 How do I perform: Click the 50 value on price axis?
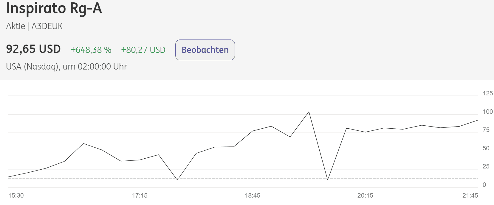tap(486, 148)
